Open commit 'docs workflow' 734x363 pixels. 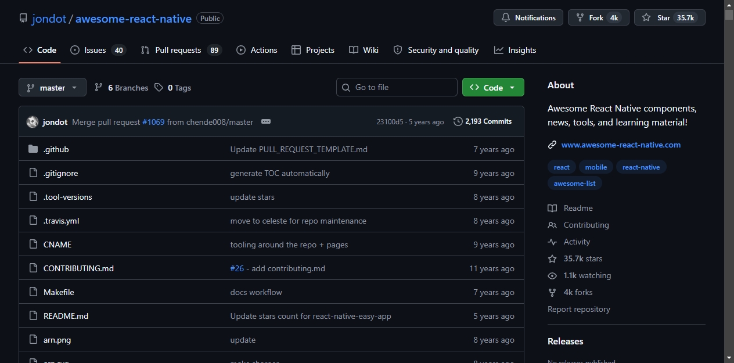click(x=256, y=292)
